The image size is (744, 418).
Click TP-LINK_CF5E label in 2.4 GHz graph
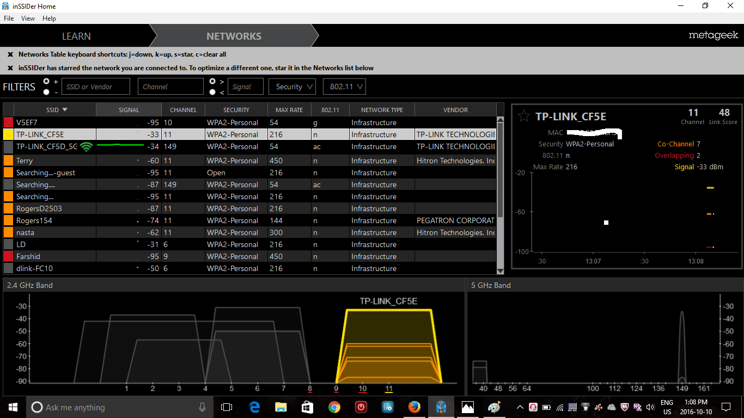click(388, 301)
